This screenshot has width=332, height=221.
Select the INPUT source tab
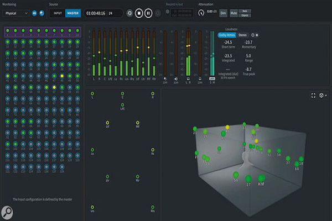pos(58,13)
